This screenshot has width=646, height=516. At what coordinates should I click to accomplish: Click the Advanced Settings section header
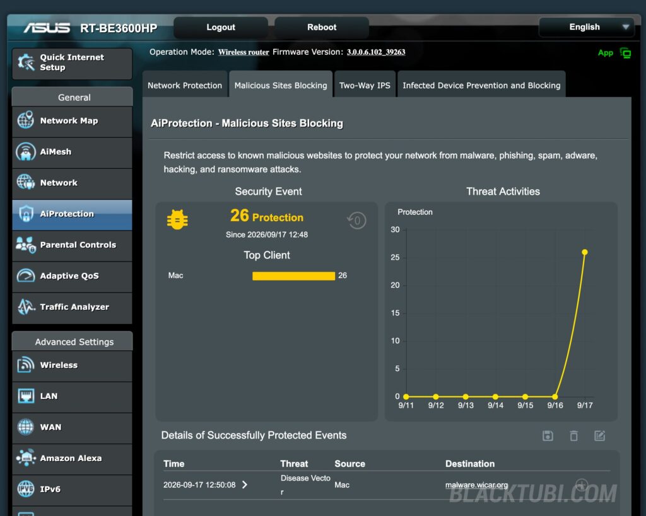(x=73, y=341)
